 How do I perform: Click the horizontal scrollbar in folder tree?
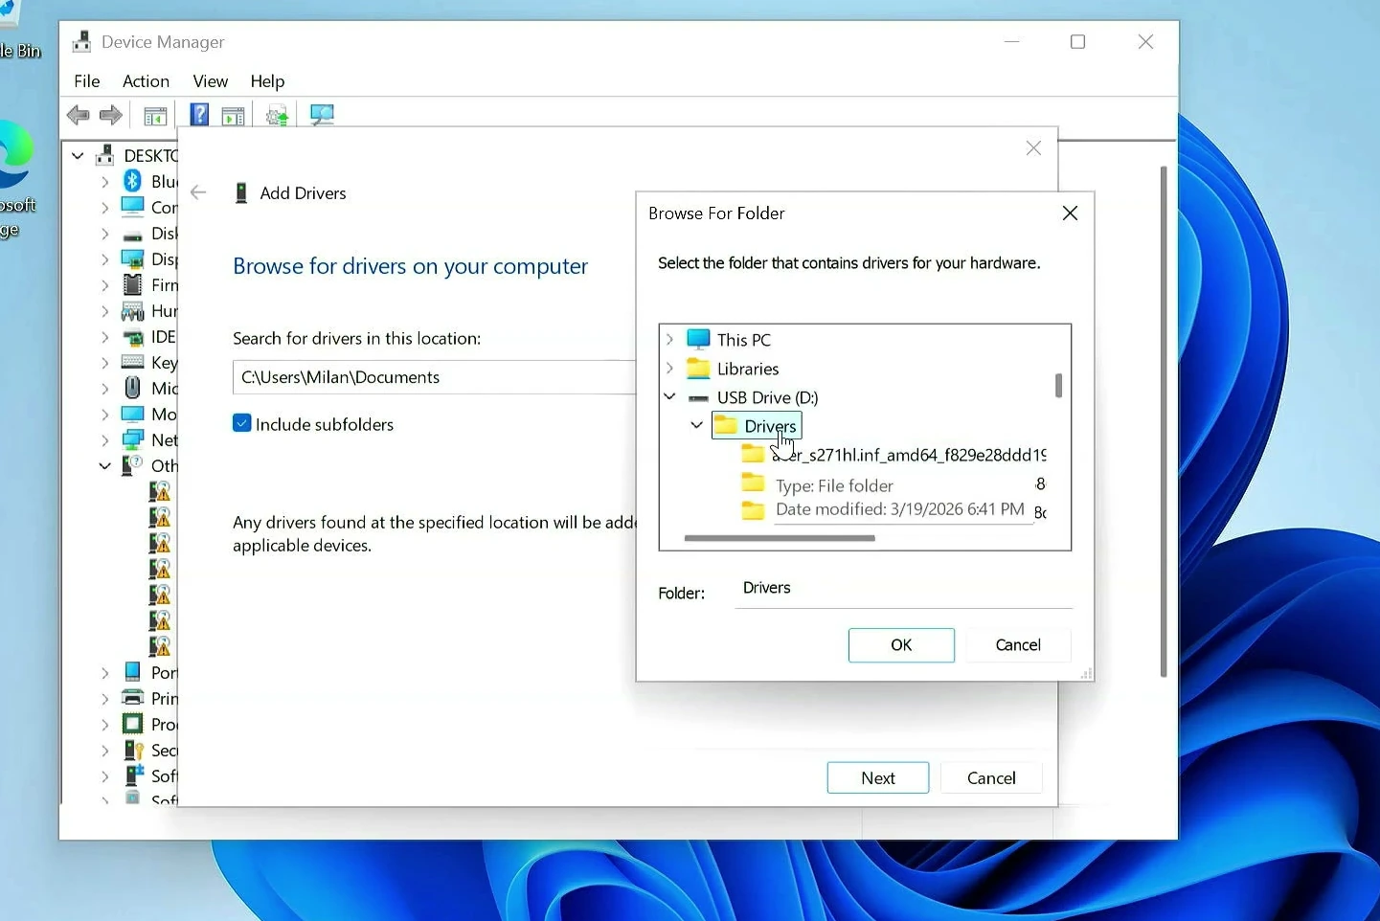click(780, 538)
